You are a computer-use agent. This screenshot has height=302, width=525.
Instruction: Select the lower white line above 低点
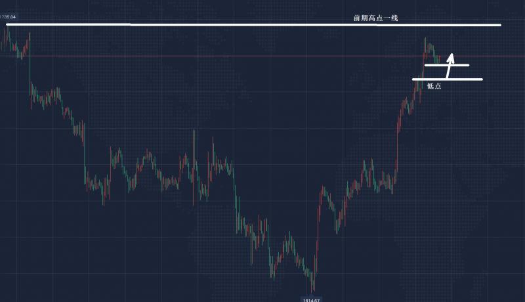453,79
